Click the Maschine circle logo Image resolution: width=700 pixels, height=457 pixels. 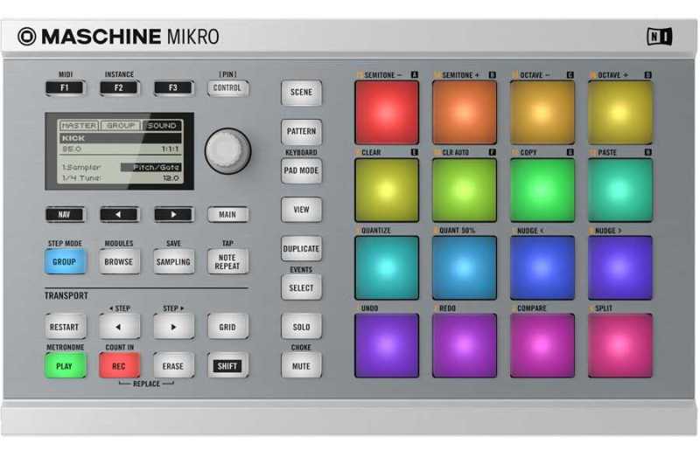pos(27,37)
